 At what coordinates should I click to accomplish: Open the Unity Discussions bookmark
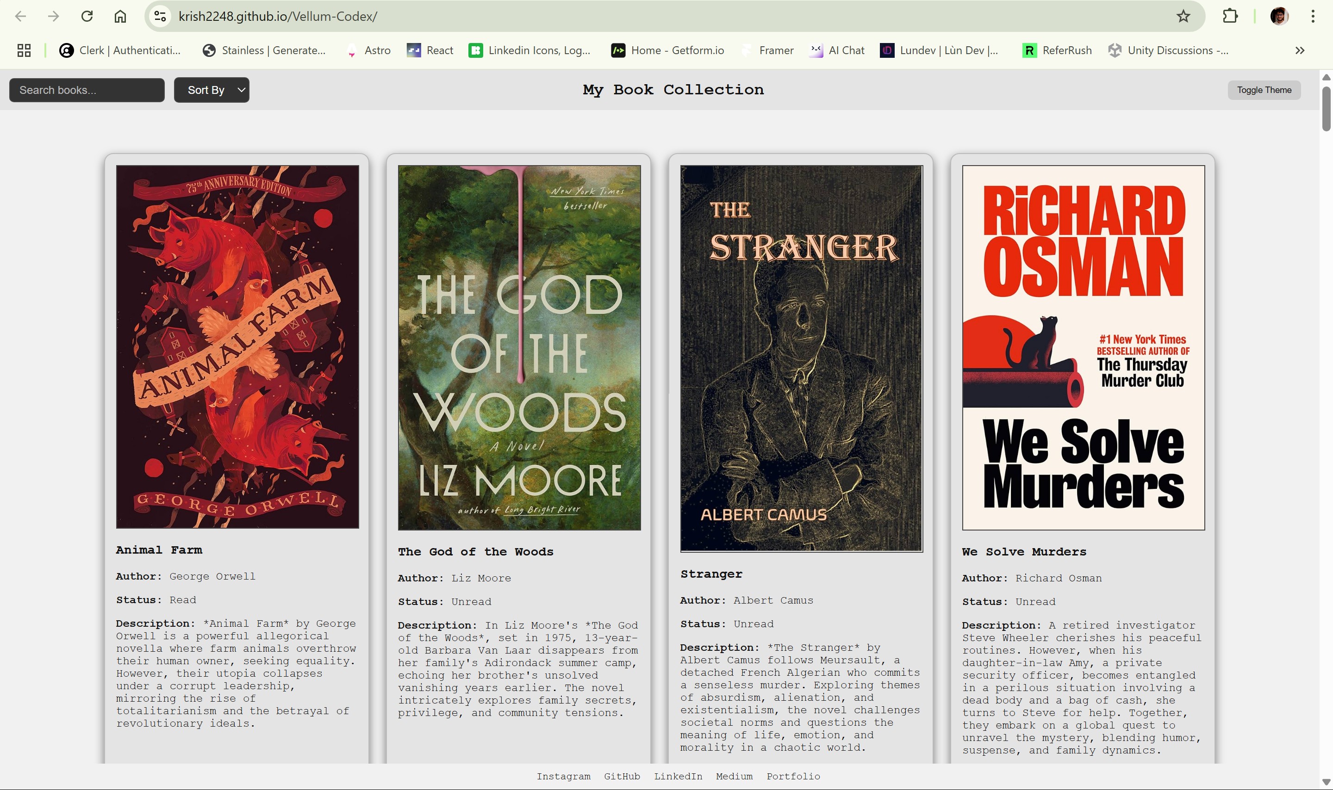coord(1168,50)
